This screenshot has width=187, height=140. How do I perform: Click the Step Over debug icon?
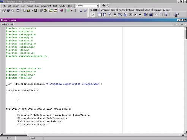click(x=85, y=11)
